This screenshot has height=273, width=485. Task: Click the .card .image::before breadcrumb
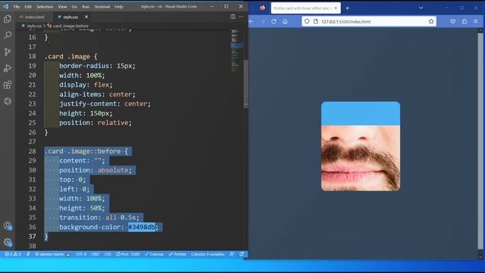point(70,26)
